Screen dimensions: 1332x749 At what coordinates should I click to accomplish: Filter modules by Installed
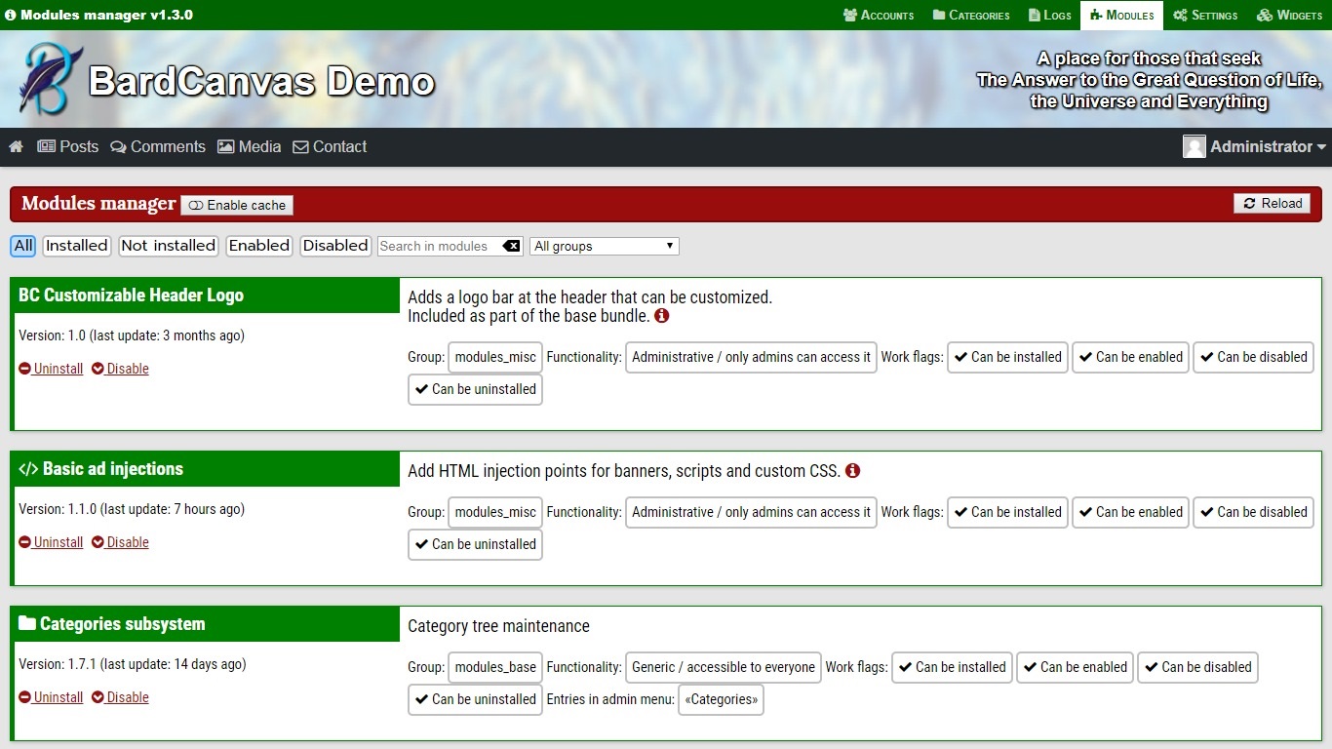coord(76,246)
